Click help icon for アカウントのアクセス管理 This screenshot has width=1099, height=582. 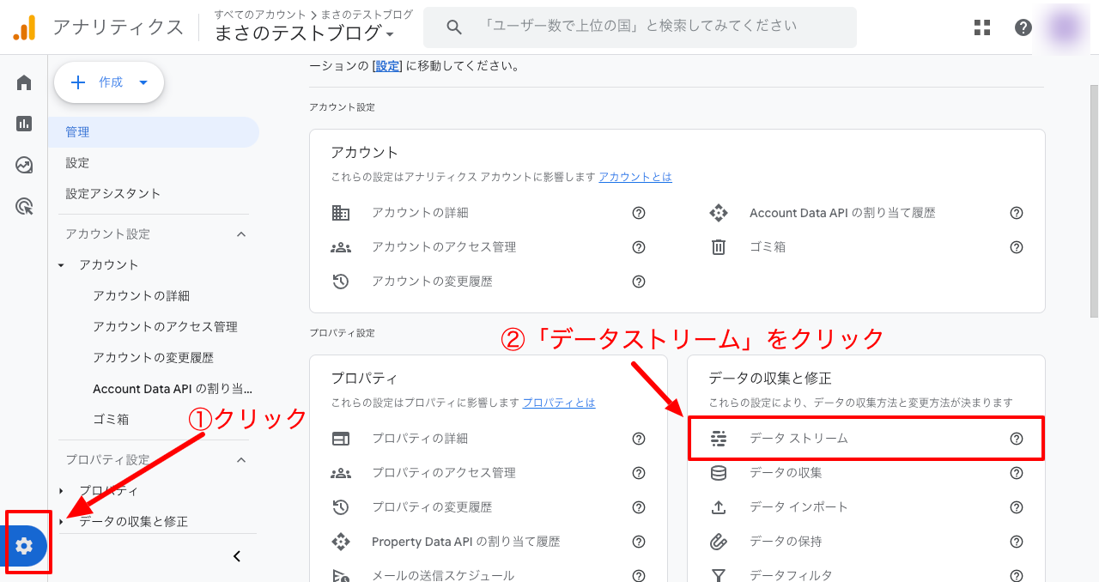(639, 247)
